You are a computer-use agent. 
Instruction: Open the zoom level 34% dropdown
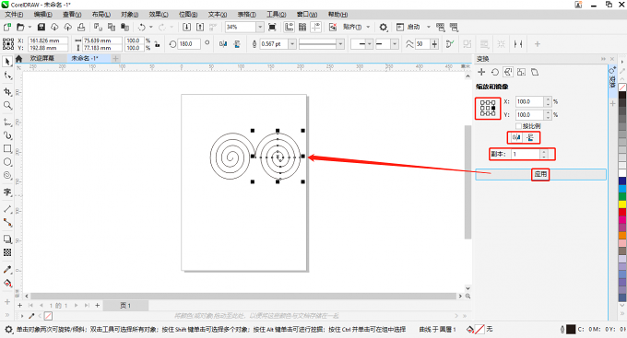click(260, 27)
